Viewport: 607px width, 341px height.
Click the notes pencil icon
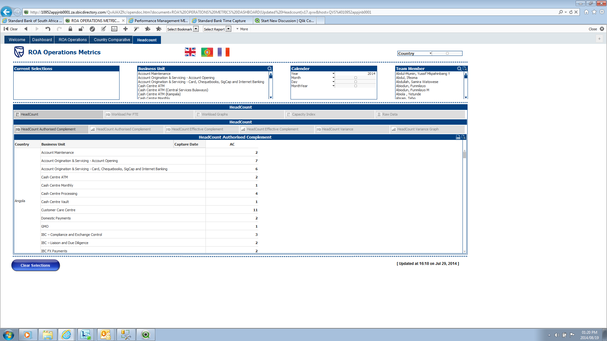point(103,29)
